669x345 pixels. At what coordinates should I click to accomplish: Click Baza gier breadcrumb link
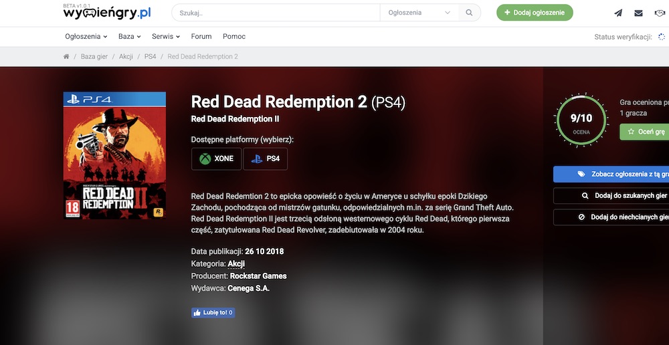coord(94,56)
